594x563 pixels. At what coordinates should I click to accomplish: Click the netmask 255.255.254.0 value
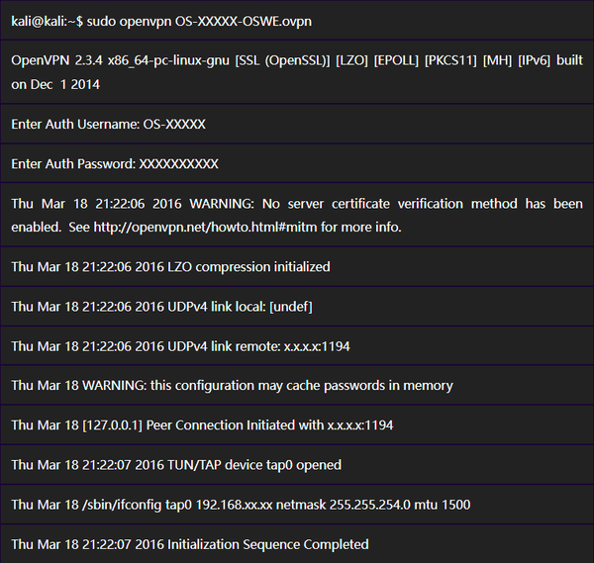357,504
